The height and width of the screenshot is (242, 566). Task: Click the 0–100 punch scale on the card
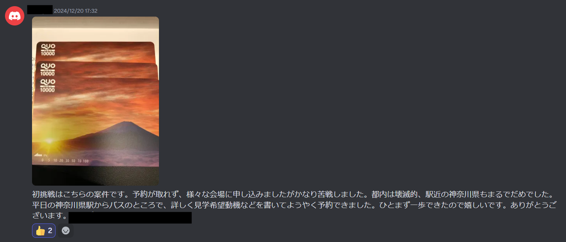click(x=65, y=161)
